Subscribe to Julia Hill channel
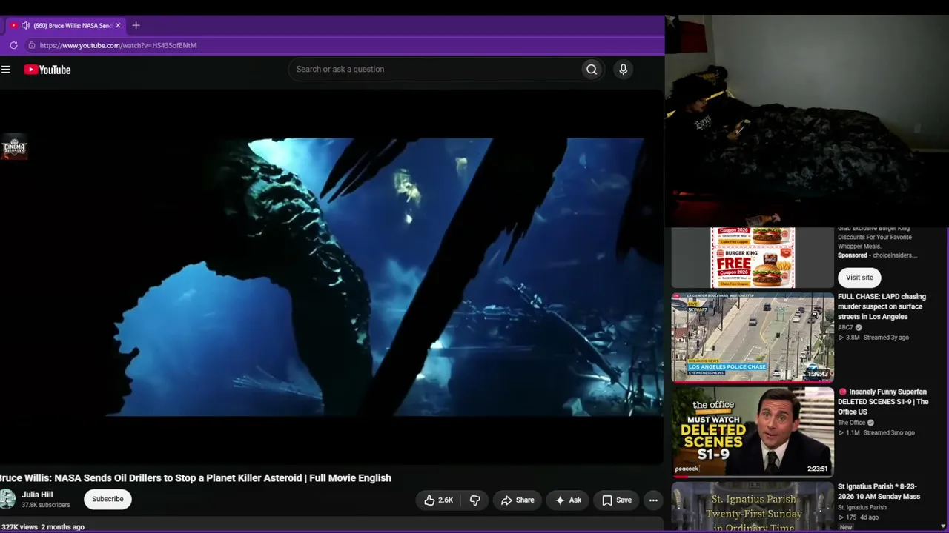 tap(108, 499)
